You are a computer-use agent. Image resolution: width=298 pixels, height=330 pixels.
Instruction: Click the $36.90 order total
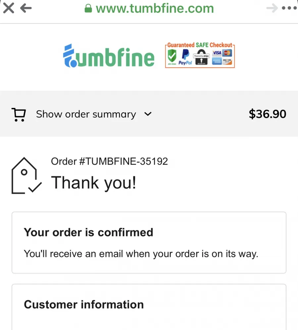pyautogui.click(x=268, y=114)
